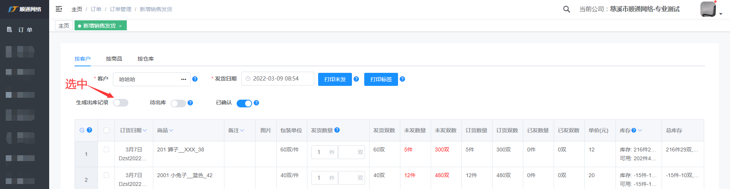Click the help icon in 发货数量 column header
Image resolution: width=730 pixels, height=189 pixels.
(337, 130)
